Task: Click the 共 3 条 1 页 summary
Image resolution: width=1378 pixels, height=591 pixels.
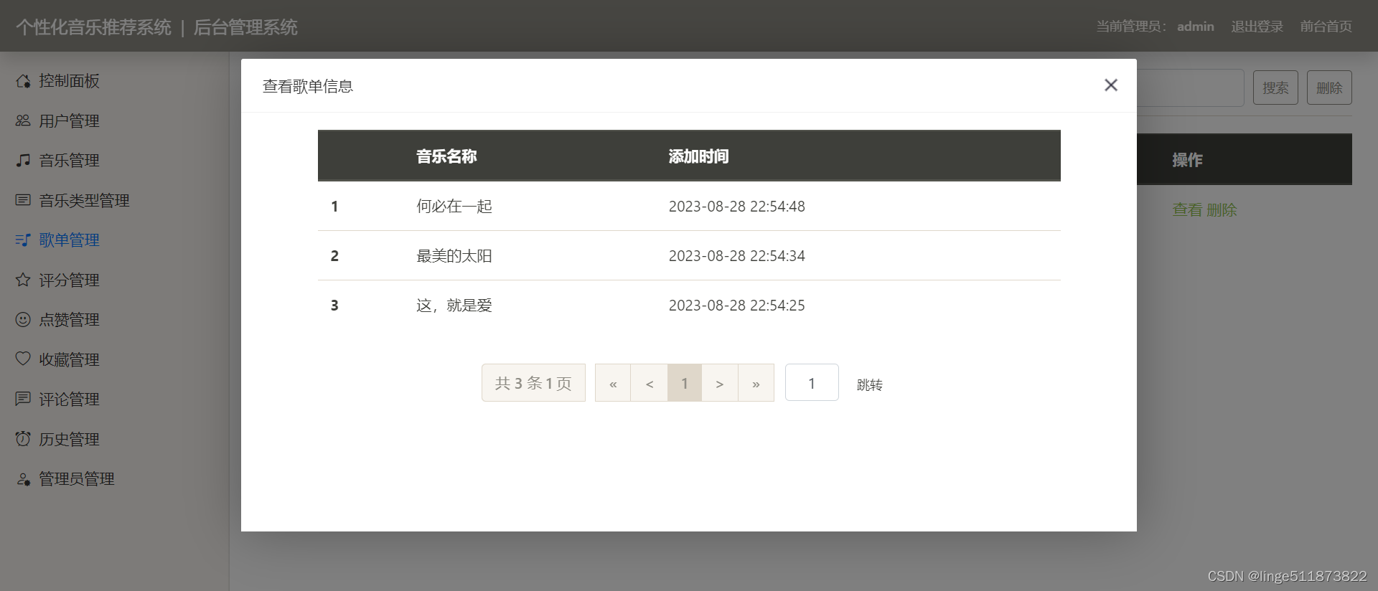Action: (x=533, y=383)
